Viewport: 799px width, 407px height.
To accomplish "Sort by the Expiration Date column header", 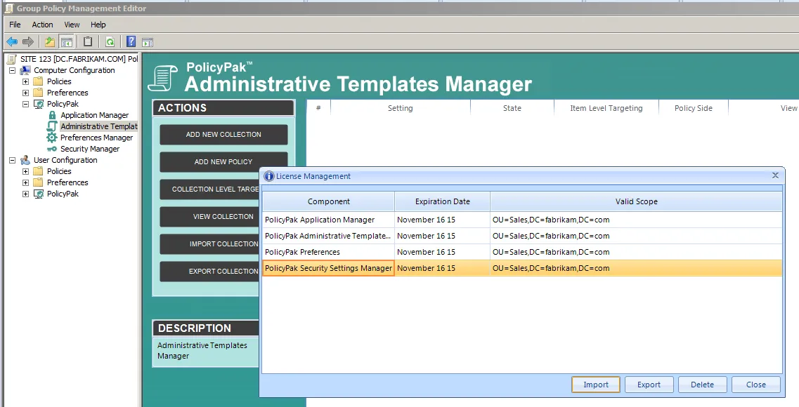I will click(x=442, y=201).
